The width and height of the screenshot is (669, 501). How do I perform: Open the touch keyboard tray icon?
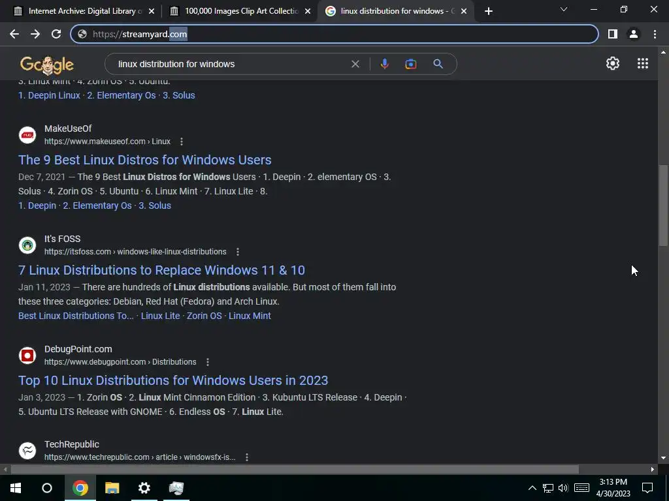coord(581,488)
